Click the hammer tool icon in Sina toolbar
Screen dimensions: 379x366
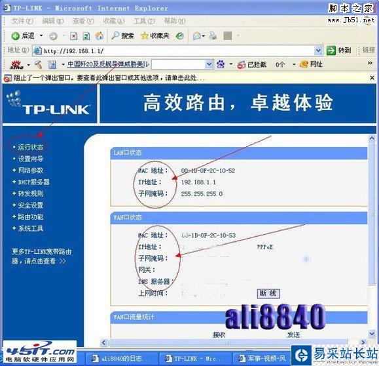(39, 64)
